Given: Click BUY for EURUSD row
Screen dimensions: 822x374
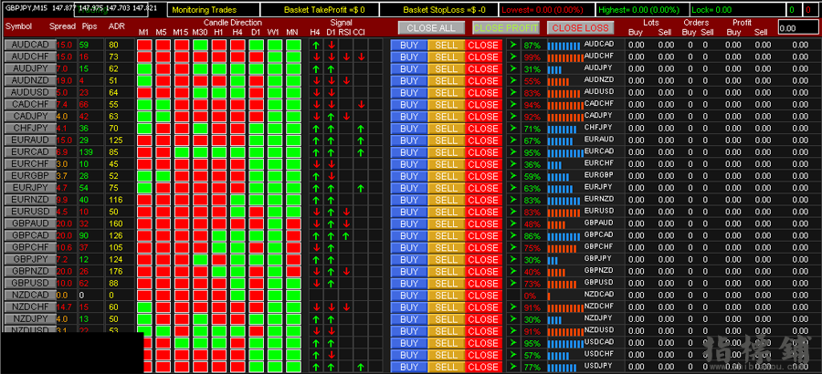Looking at the screenshot, I should pos(409,213).
